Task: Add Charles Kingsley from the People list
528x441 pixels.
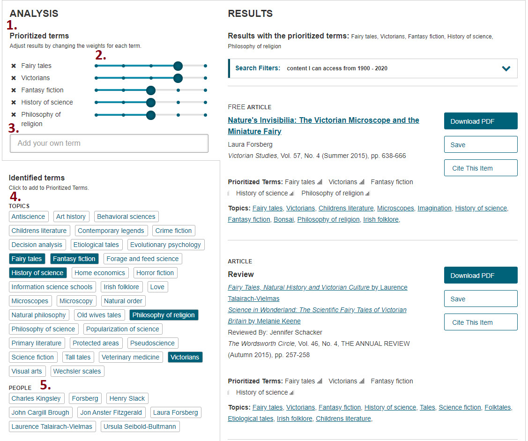Action: (36, 398)
